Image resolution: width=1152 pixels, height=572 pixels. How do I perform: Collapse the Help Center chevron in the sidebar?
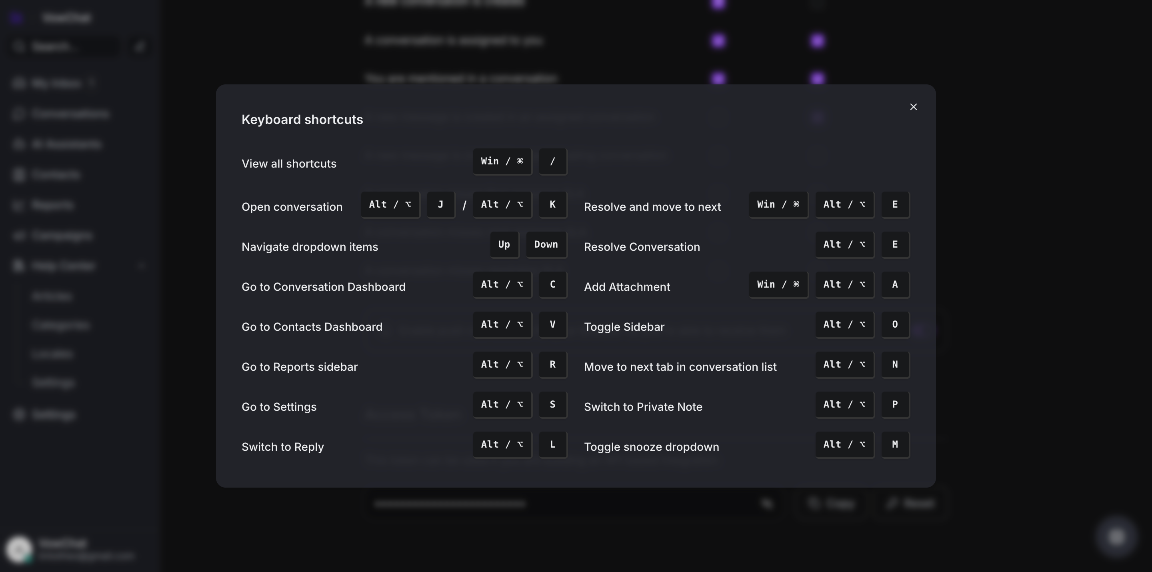141,266
